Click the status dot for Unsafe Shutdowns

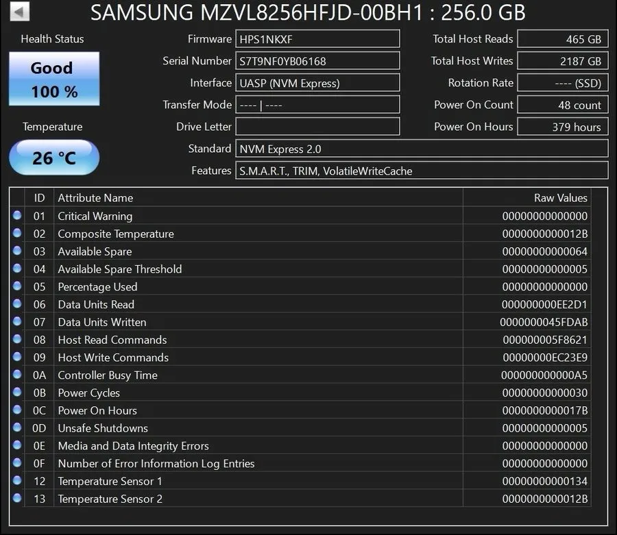click(x=17, y=427)
